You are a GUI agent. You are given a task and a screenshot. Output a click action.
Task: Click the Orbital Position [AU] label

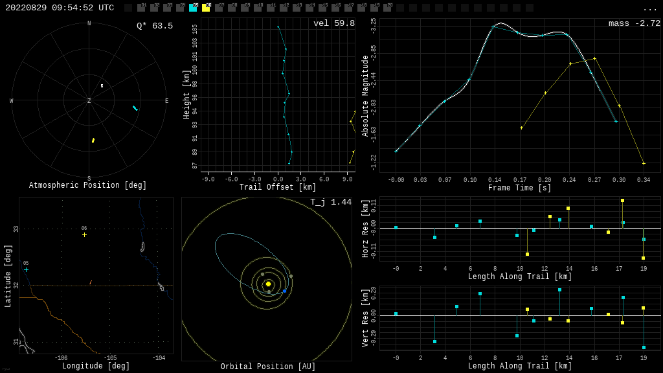[x=268, y=367]
